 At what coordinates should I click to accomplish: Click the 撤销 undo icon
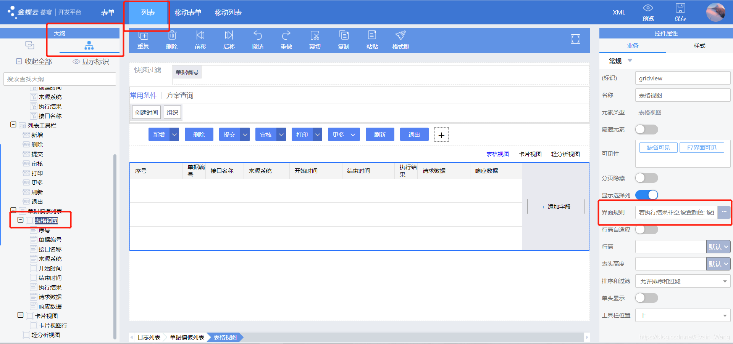click(258, 35)
